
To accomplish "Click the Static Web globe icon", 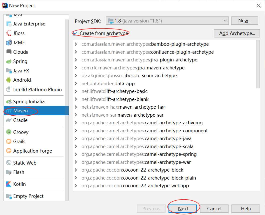I will 8,163.
